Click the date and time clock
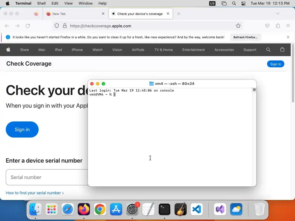This screenshot has width=295, height=221. (270, 3)
